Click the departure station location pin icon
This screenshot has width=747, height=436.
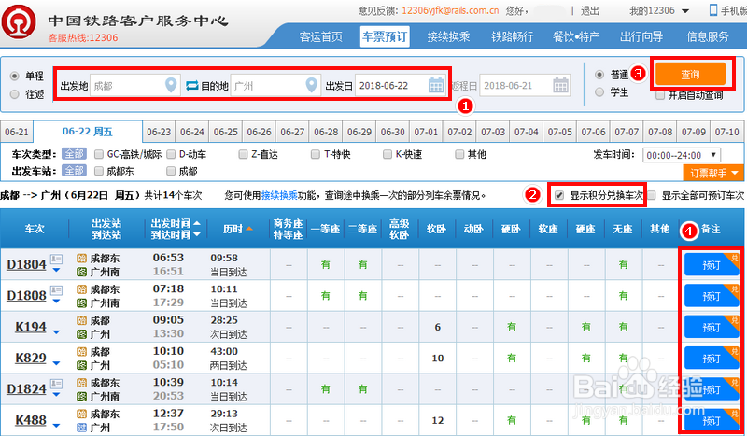pyautogui.click(x=171, y=85)
